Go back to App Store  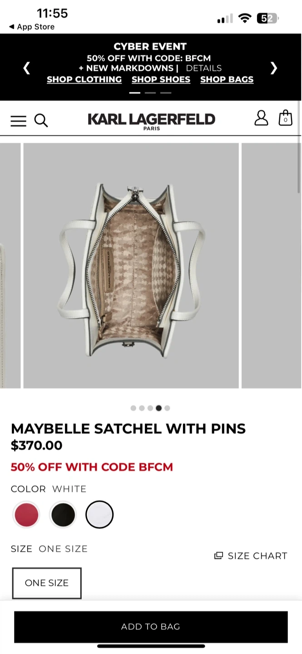pyautogui.click(x=32, y=27)
